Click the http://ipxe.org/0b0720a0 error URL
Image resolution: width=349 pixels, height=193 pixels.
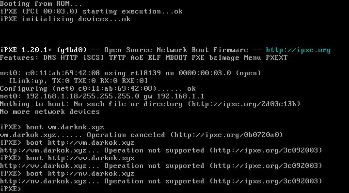(226, 135)
